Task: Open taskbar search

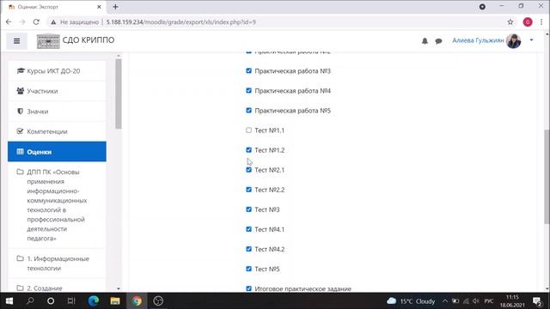Action: click(x=30, y=301)
